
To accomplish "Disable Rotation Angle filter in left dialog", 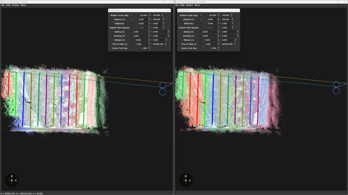I will 131,15.
